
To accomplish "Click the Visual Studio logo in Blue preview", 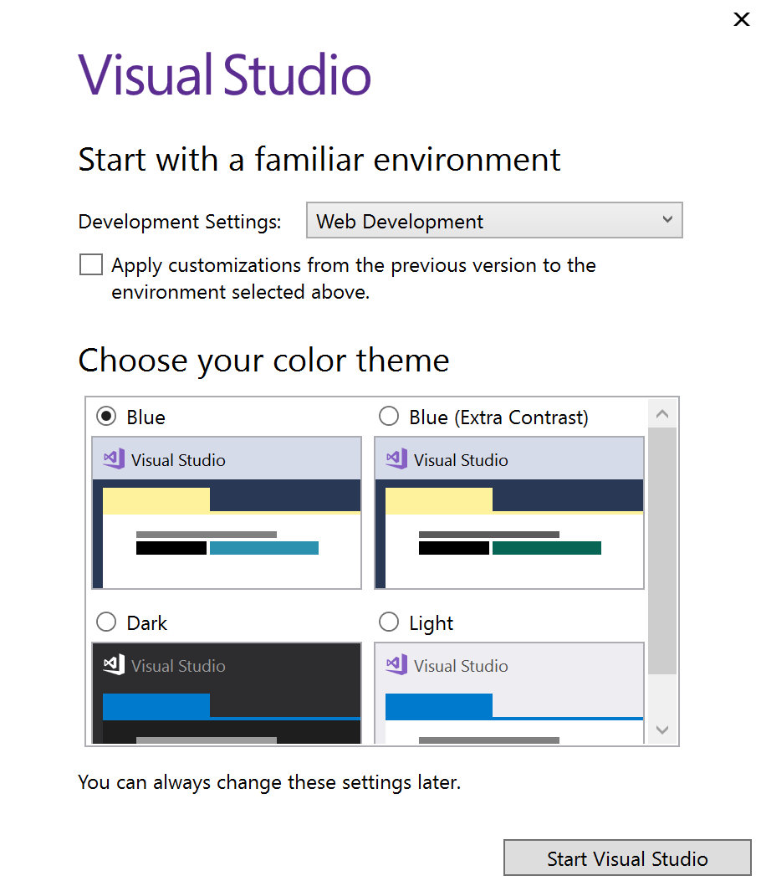I will click(114, 459).
